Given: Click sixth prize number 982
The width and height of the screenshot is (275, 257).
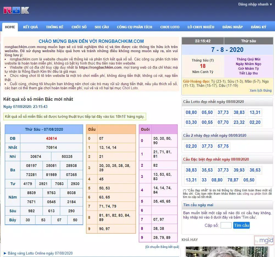Looking at the screenshot, I should tap(31, 211).
